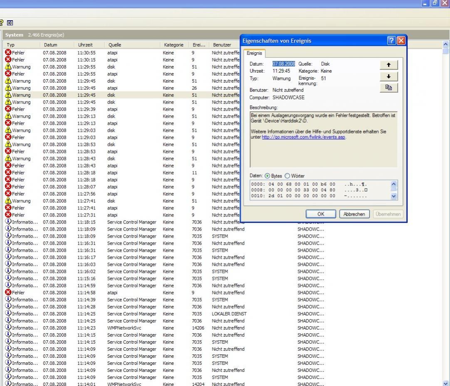This screenshot has height=386, width=450.
Task: Sort by the Benutzer column header
Action: point(225,45)
